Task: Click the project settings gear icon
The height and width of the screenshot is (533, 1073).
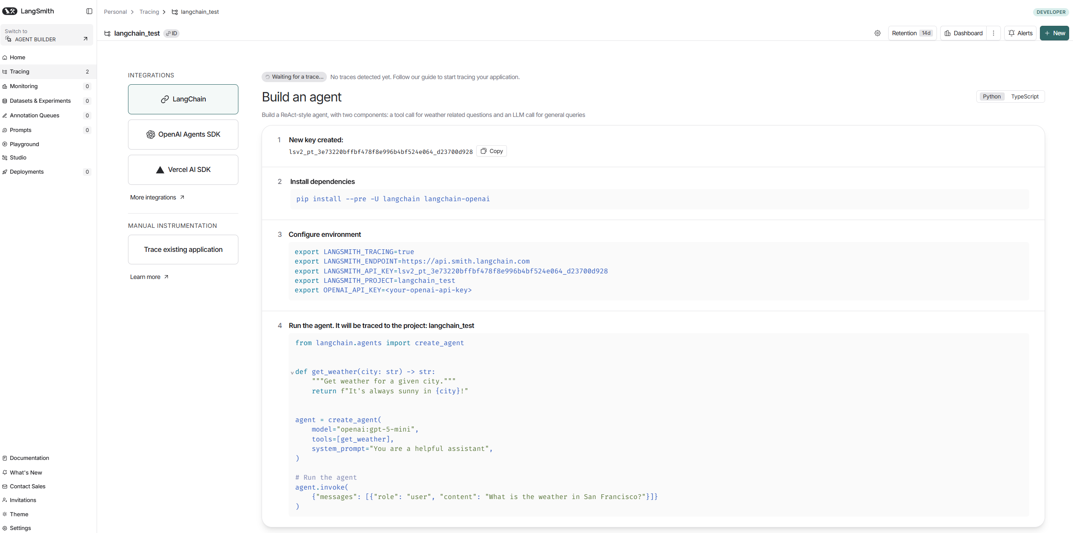Action: (x=878, y=33)
